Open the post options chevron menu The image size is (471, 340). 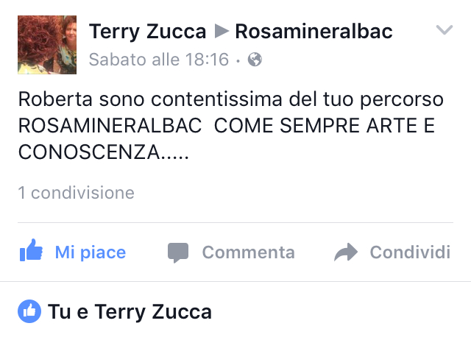pyautogui.click(x=445, y=29)
